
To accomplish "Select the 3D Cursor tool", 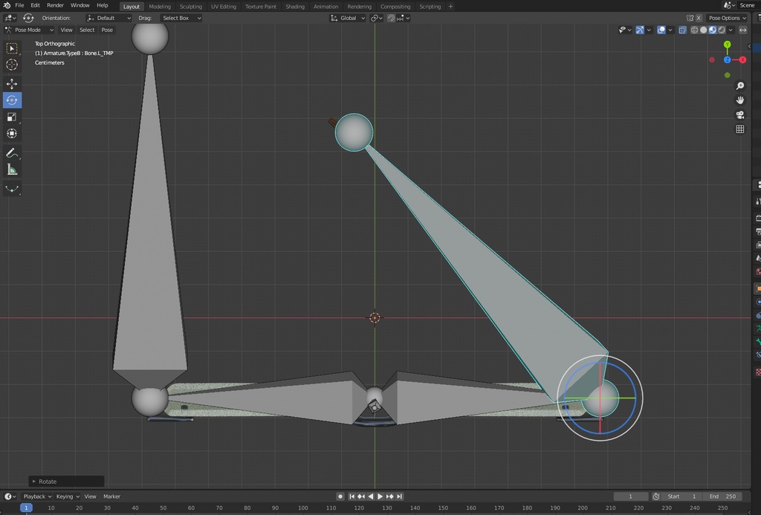I will pyautogui.click(x=12, y=65).
